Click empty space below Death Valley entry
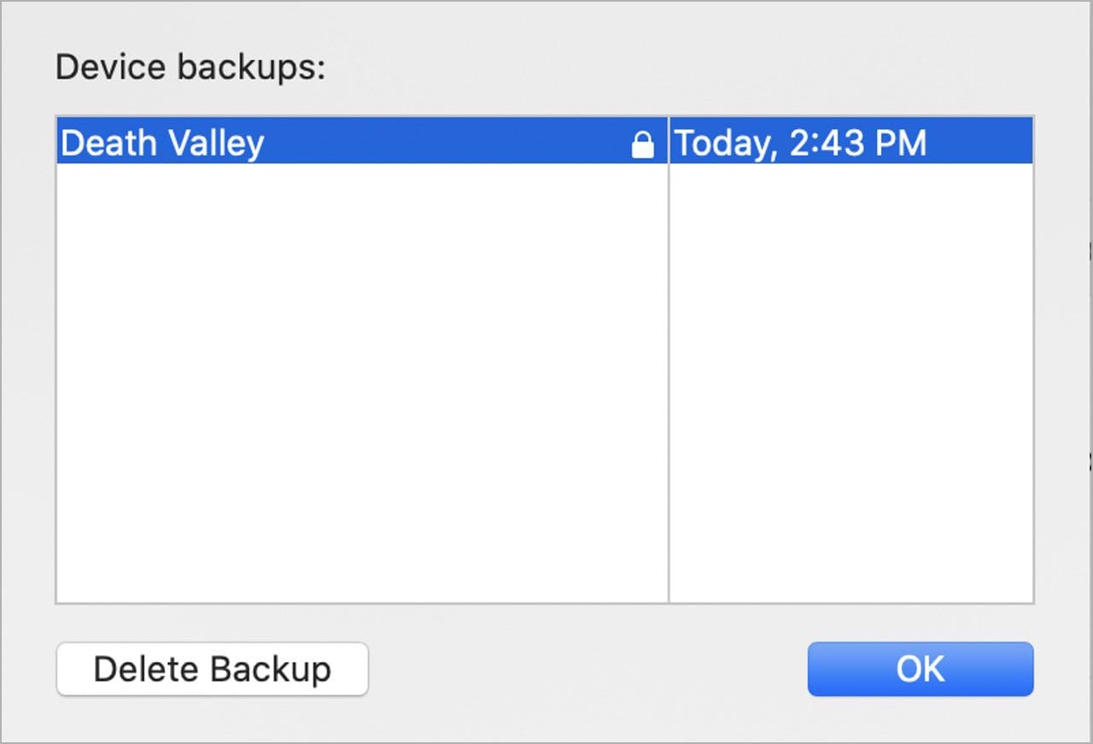Screen dimensions: 1093x744 [x=359, y=256]
